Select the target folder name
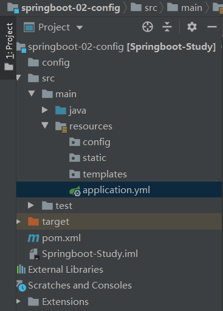 (56, 222)
